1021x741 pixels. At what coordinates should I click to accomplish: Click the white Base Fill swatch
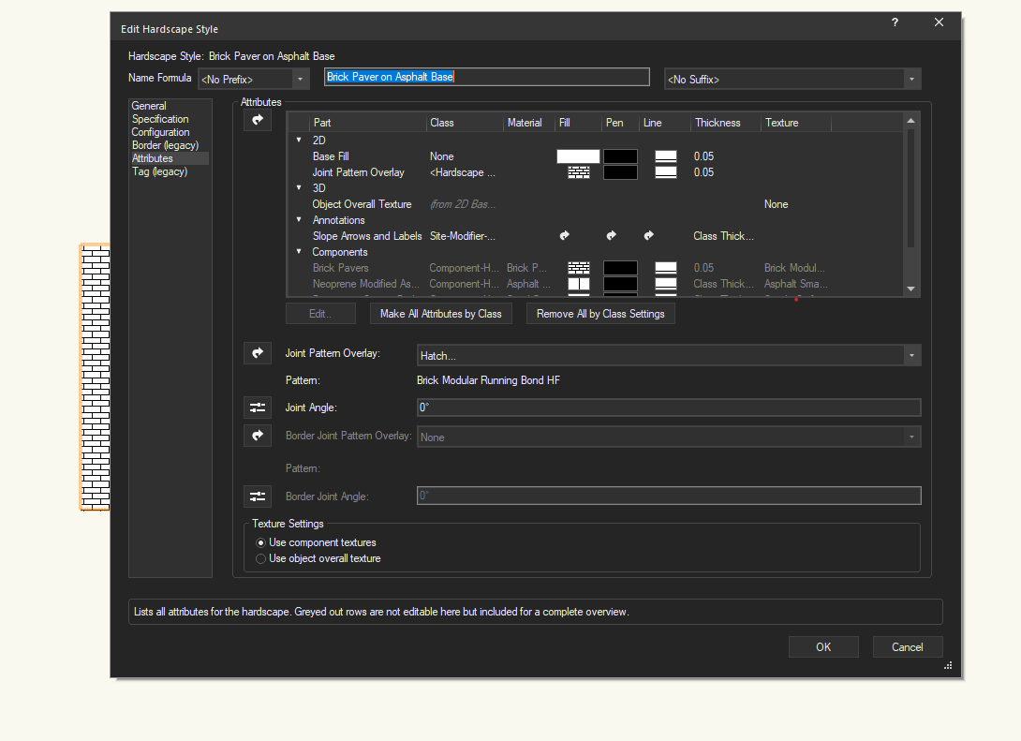point(578,156)
